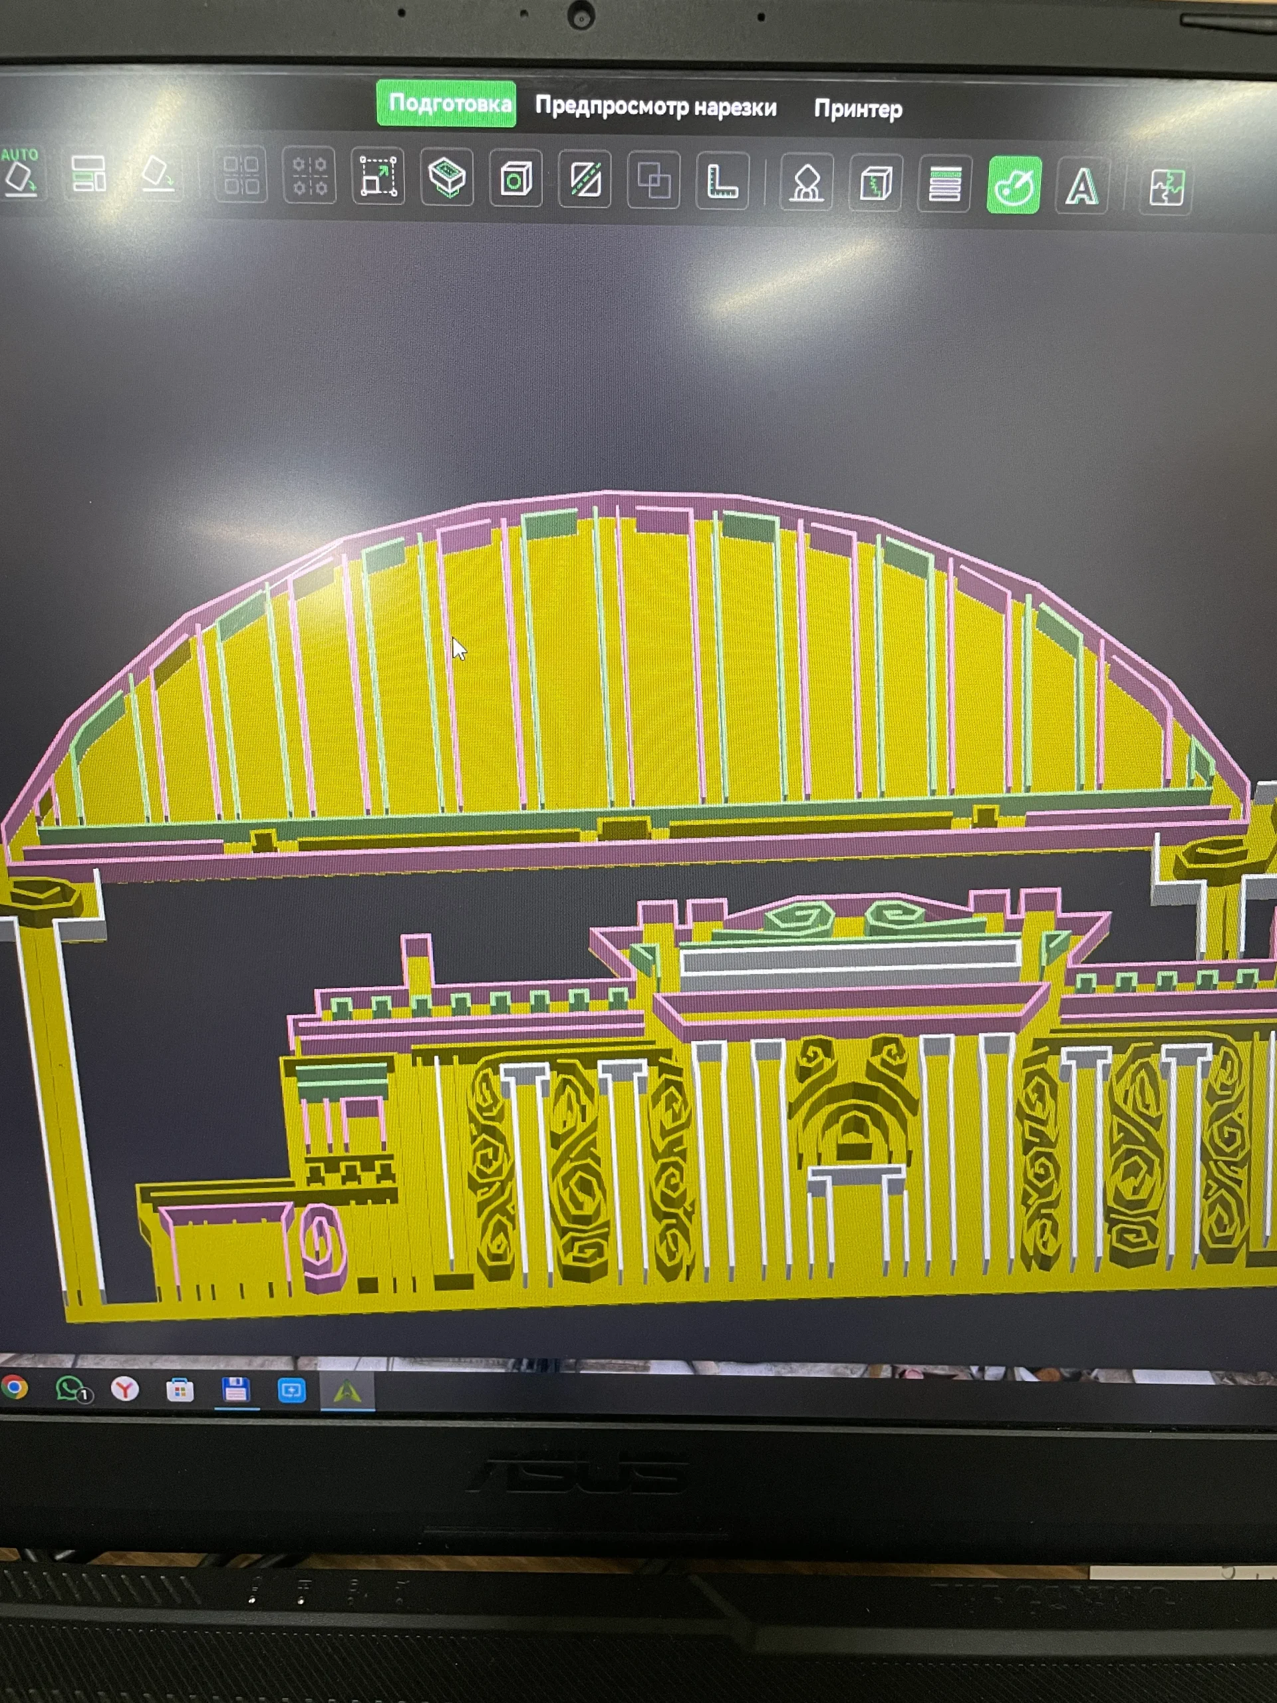The image size is (1277, 1703).
Task: Select the Lay on Face tool
Action: coord(447,178)
